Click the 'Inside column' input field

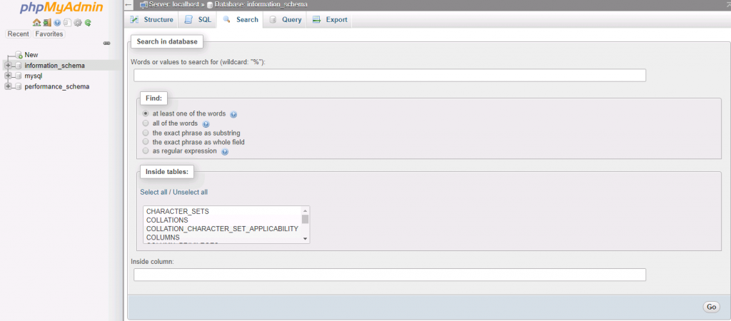tap(390, 275)
